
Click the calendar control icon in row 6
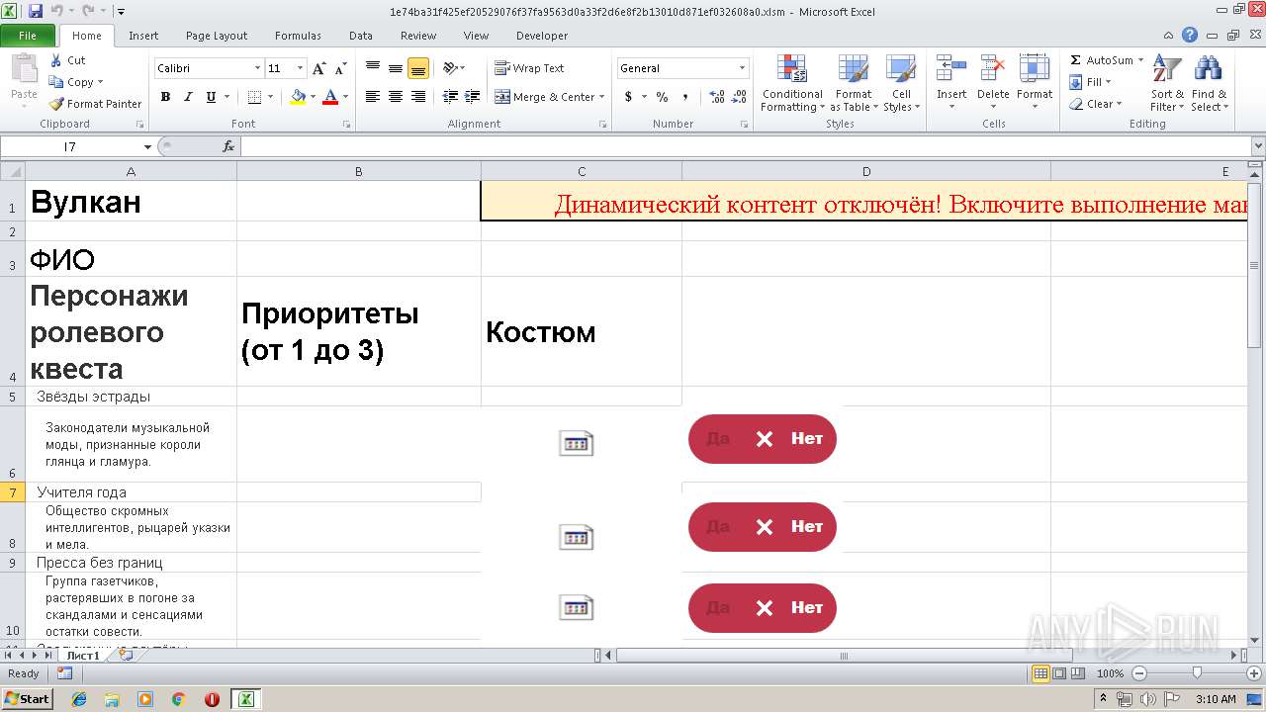577,443
